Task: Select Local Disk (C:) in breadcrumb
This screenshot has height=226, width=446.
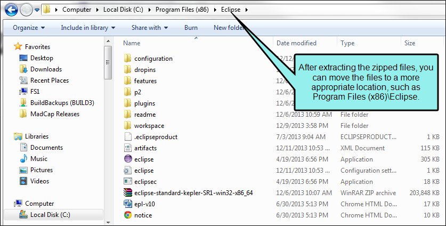Action: (x=123, y=10)
